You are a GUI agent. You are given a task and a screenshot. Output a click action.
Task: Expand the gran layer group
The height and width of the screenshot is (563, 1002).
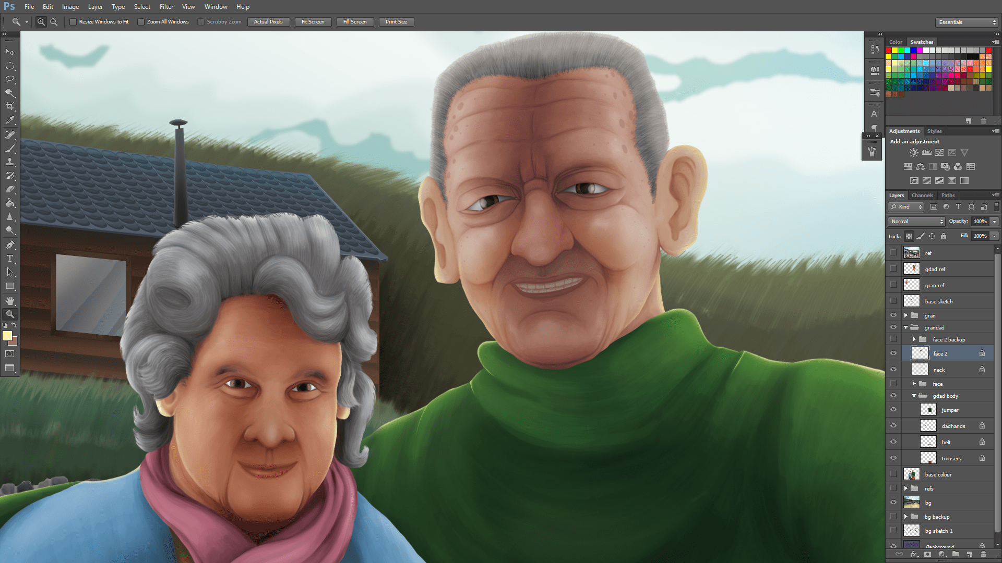tap(906, 315)
